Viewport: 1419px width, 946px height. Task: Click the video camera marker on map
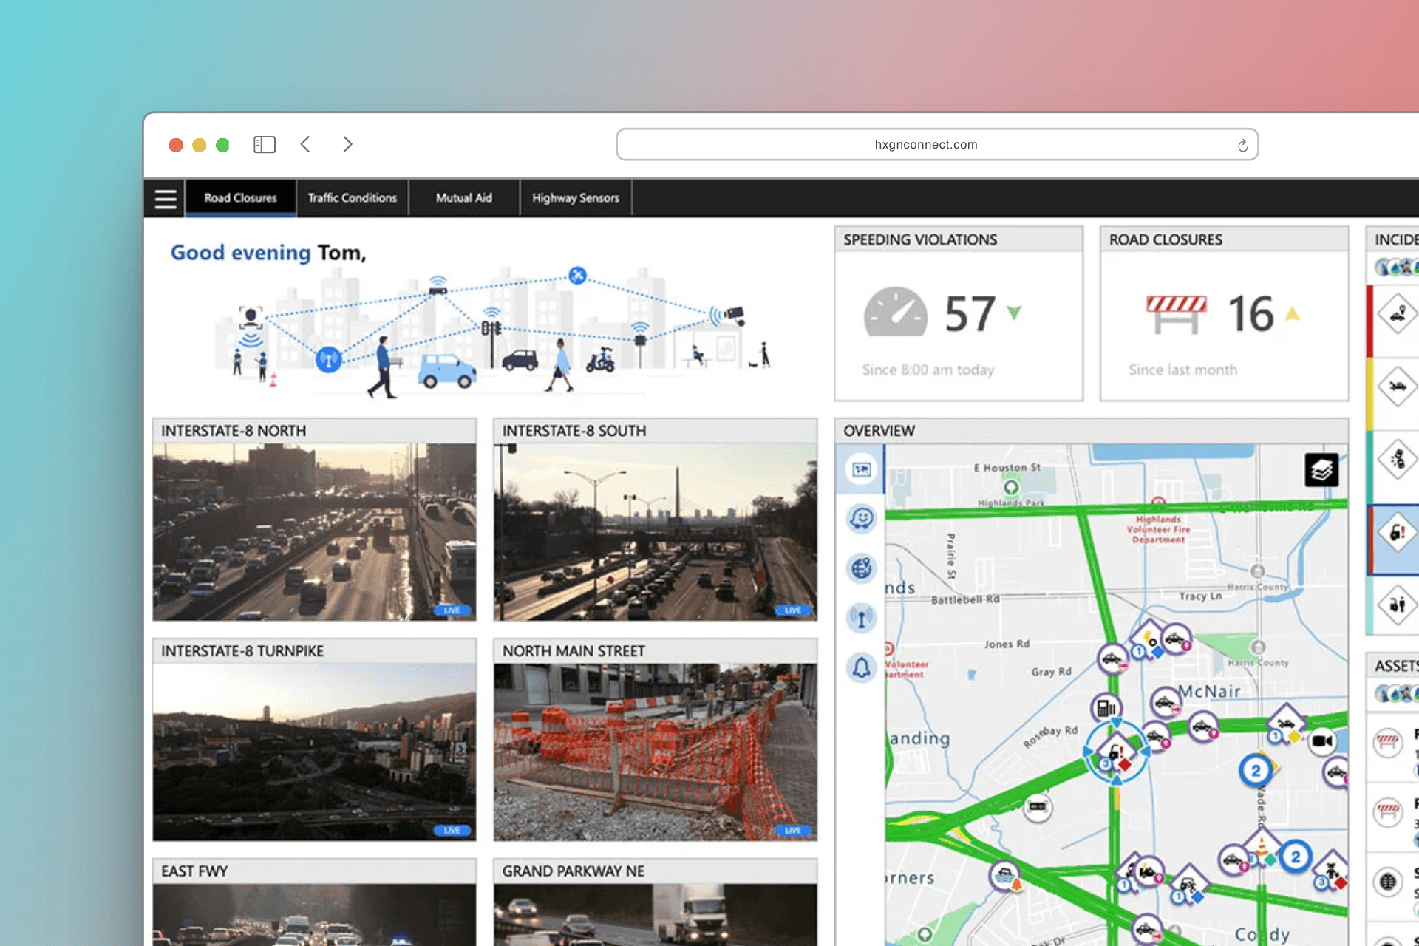tap(1321, 741)
